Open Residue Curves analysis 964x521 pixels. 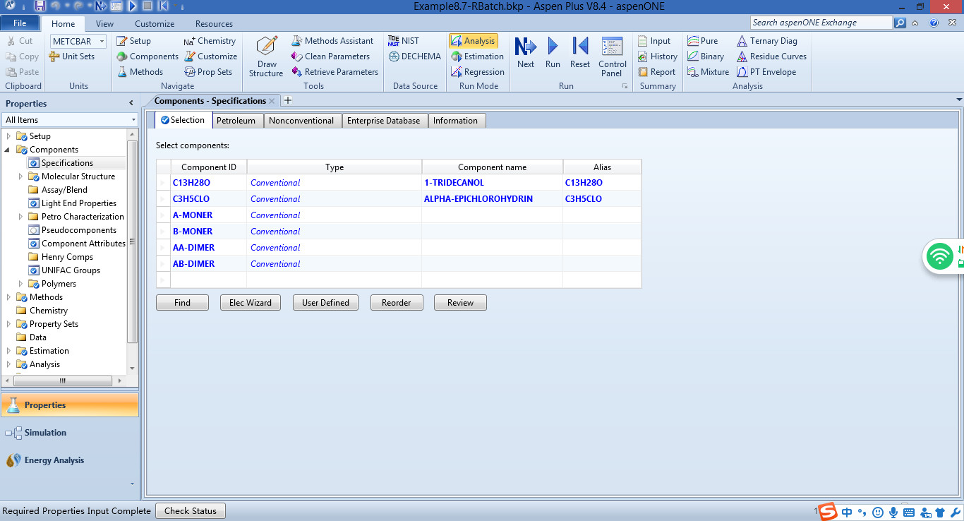tap(771, 56)
